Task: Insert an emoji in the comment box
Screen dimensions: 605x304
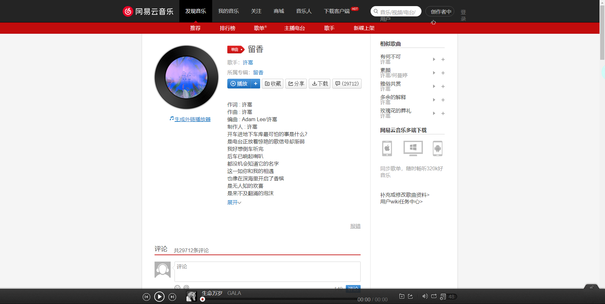Action: pos(177,288)
